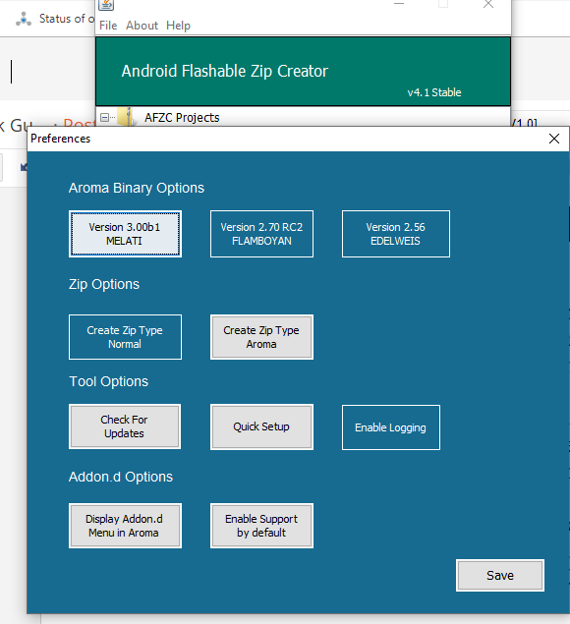
Task: Toggle Display Addon.d Menu in Aroma
Action: point(125,526)
